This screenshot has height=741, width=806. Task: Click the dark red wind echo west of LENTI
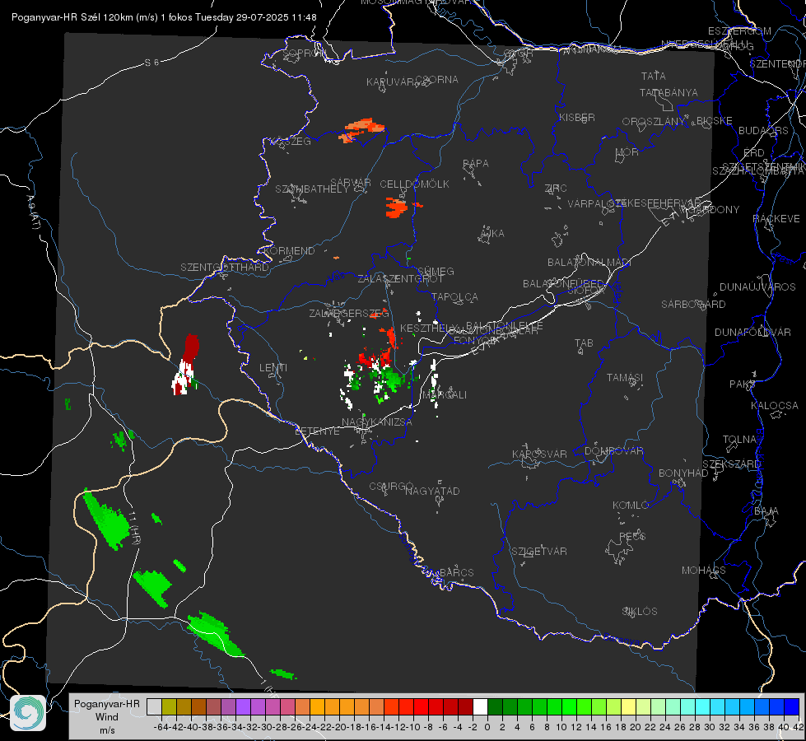(191, 347)
